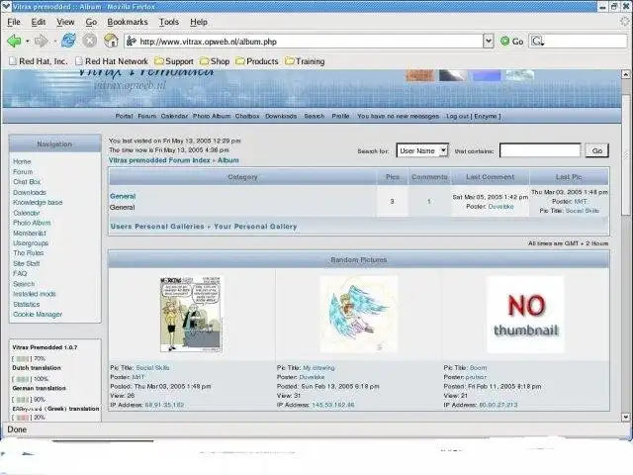Click the angel drawing thumbnail
The image size is (633, 475).
tap(358, 314)
